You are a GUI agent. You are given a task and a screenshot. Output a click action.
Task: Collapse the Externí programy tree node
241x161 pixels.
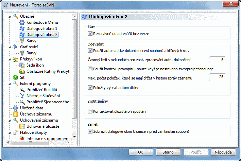click(10, 84)
